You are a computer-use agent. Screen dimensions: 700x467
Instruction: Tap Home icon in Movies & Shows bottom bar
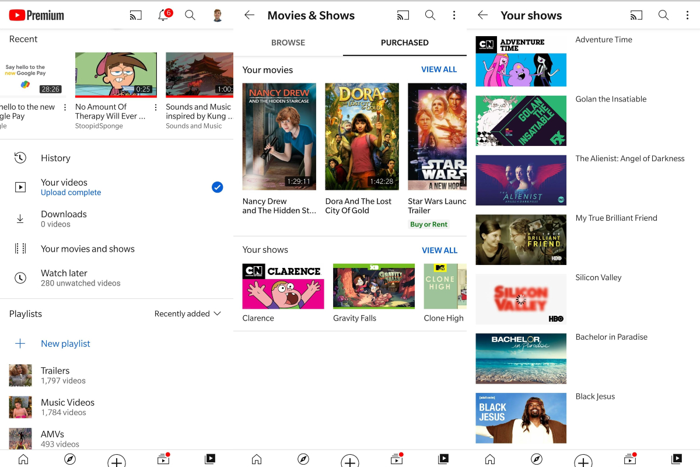pyautogui.click(x=257, y=459)
